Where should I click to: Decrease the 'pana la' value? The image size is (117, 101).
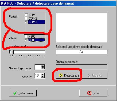click(x=42, y=77)
